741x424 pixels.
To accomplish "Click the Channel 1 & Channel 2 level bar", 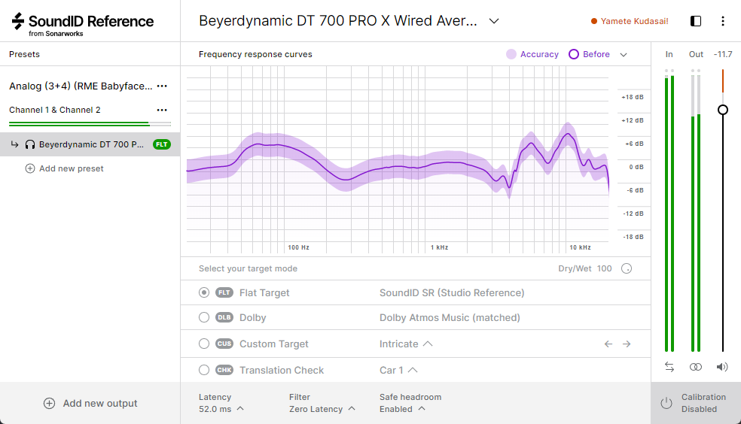I will (x=90, y=123).
